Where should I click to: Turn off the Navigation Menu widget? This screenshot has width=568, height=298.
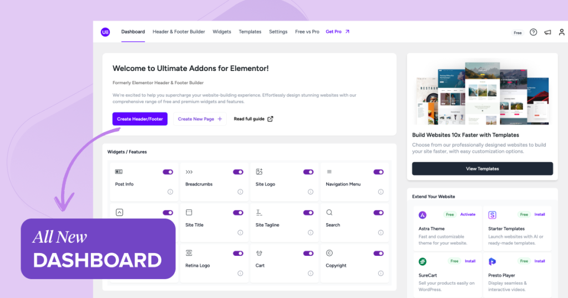click(x=378, y=172)
